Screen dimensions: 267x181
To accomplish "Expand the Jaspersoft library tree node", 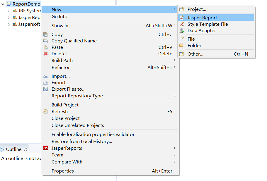I will pyautogui.click(x=9, y=24).
